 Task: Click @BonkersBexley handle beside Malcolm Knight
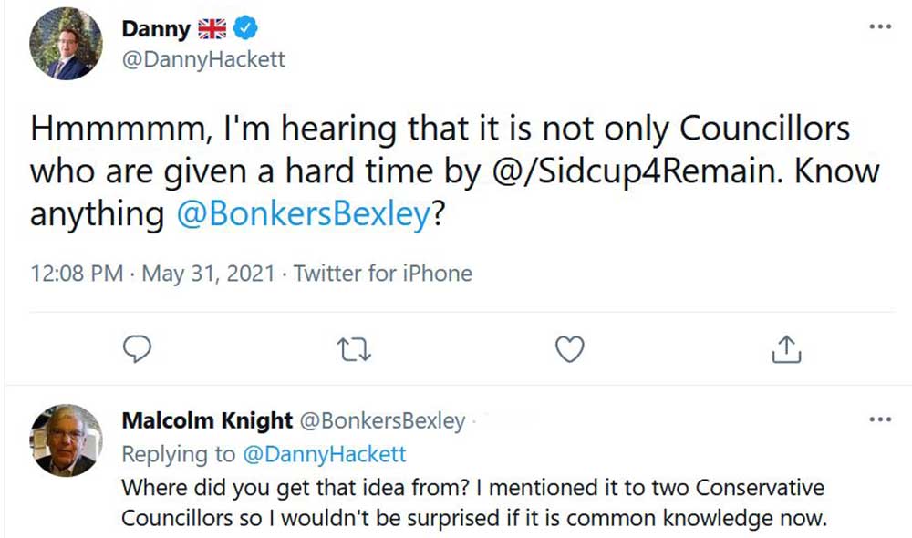382,420
